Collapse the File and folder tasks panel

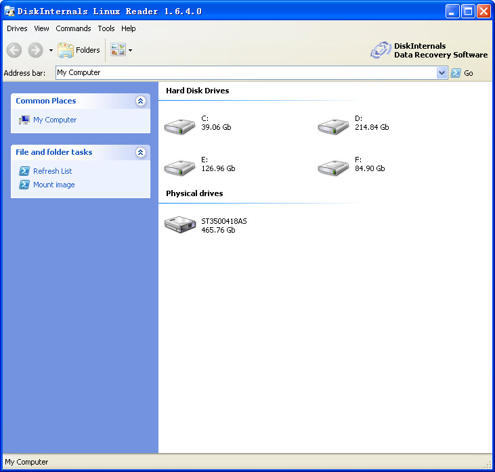coord(140,153)
